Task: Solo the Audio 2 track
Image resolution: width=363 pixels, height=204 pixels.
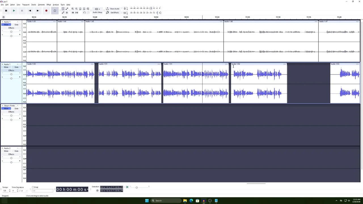Action: tap(16, 151)
